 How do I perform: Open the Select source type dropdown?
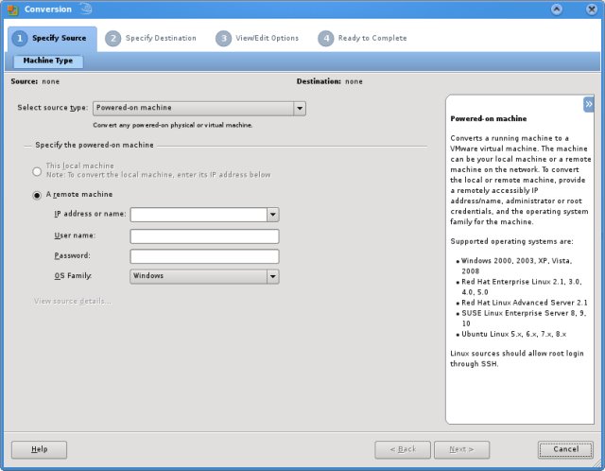coord(299,109)
